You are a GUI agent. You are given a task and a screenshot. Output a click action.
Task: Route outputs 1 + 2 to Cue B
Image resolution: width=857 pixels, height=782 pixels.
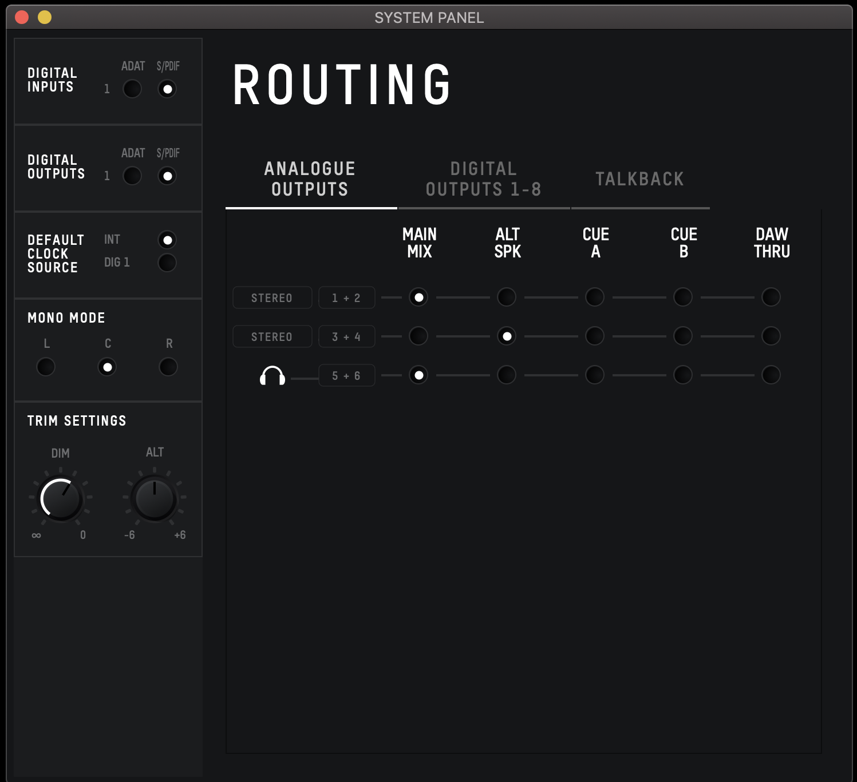point(683,297)
